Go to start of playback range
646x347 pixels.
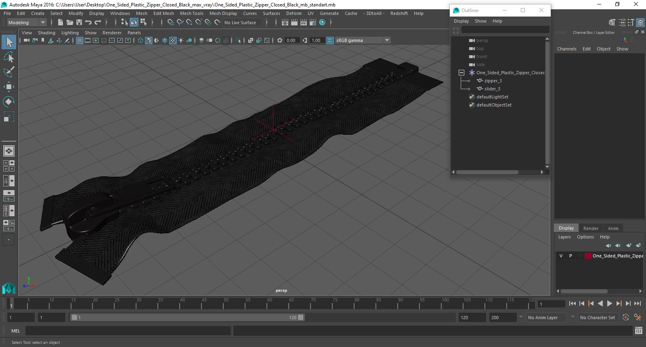click(573, 304)
